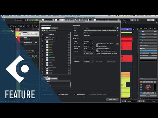Open the Sample Rate dropdown
The height and width of the screenshot is (118, 158).
[89, 46]
